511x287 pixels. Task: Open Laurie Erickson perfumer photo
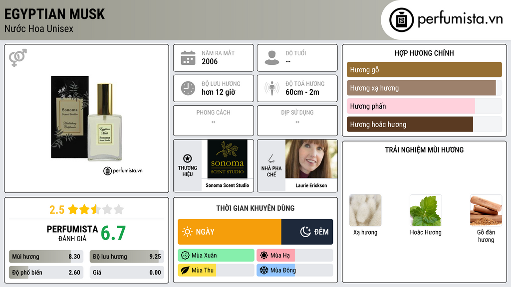coord(311,159)
